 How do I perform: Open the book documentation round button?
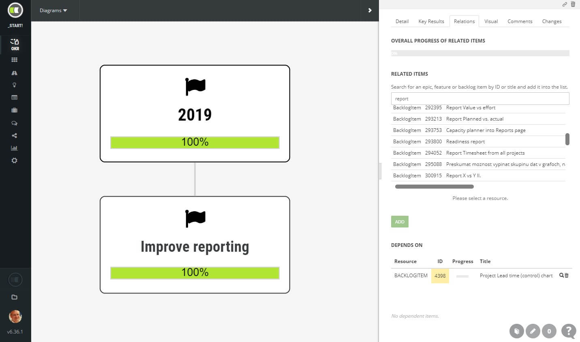pyautogui.click(x=517, y=331)
